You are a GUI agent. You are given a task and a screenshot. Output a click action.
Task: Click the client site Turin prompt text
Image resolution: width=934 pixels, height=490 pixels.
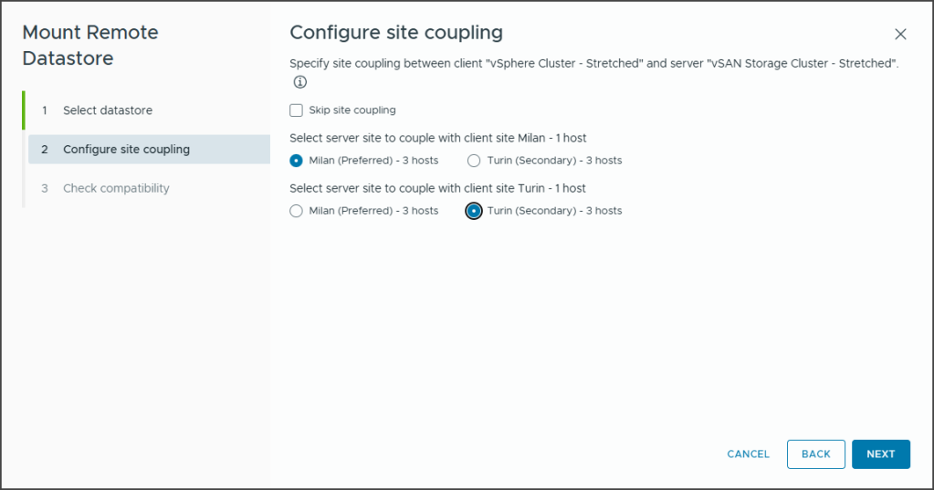[437, 189]
